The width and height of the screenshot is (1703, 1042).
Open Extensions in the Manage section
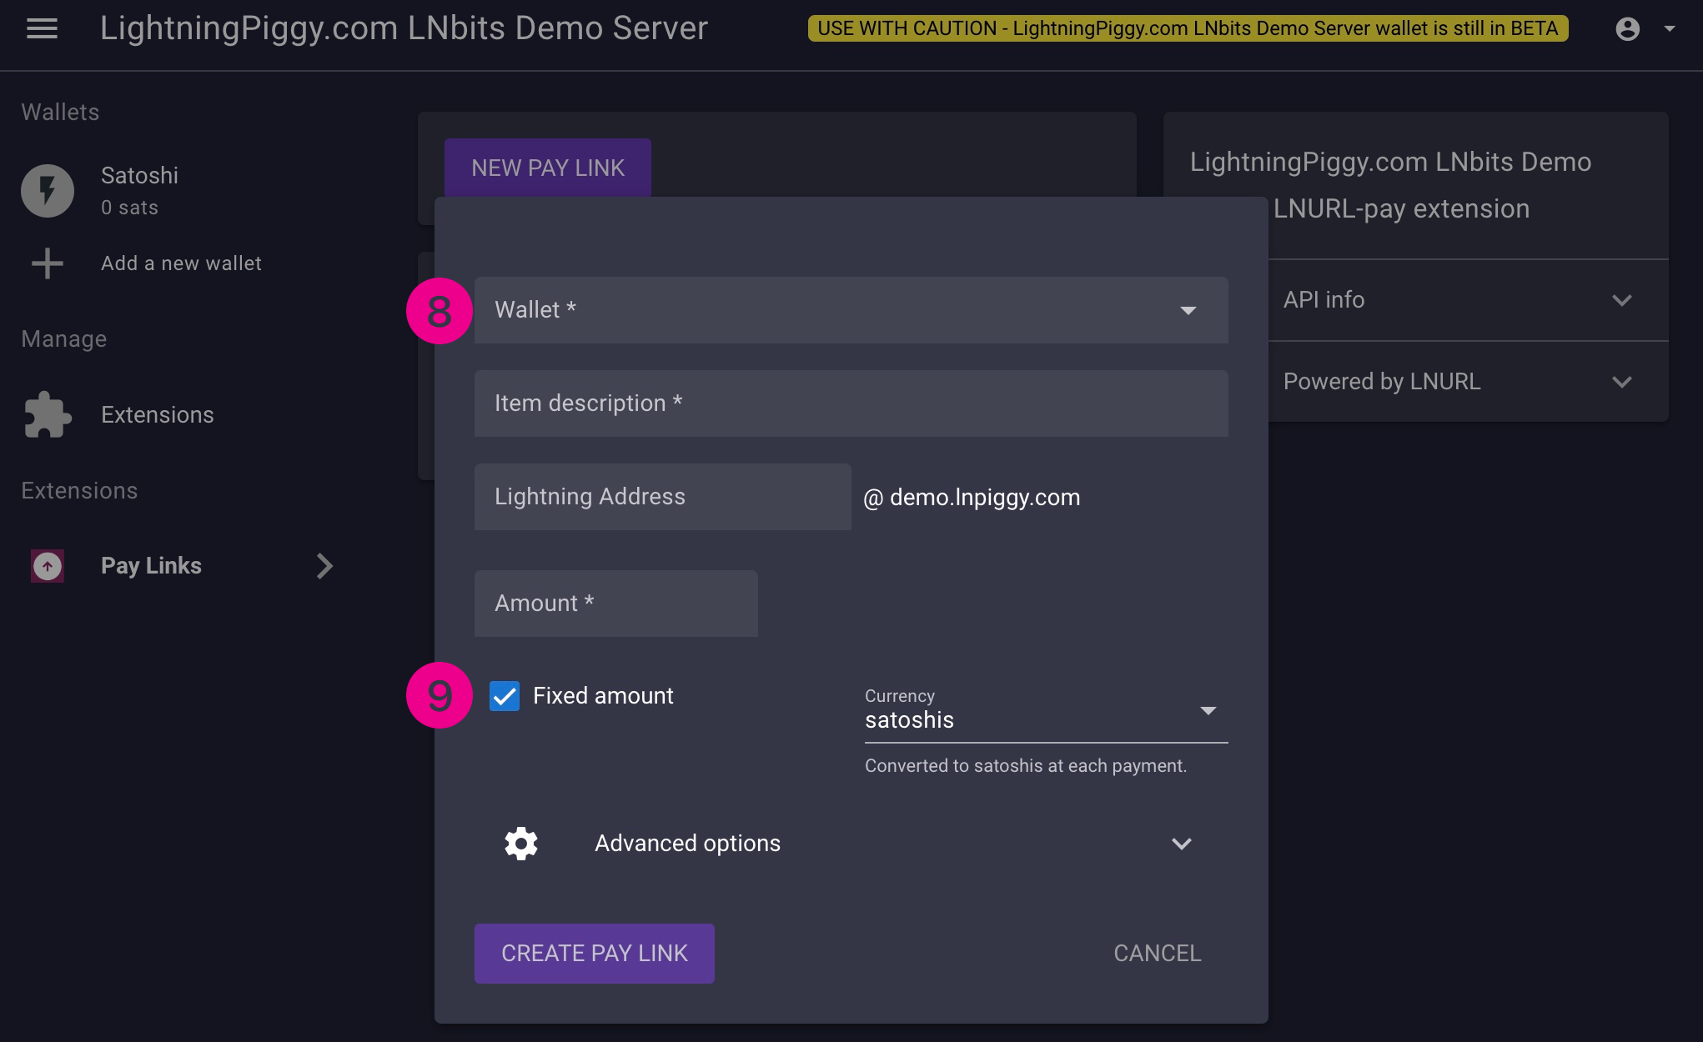tap(157, 415)
